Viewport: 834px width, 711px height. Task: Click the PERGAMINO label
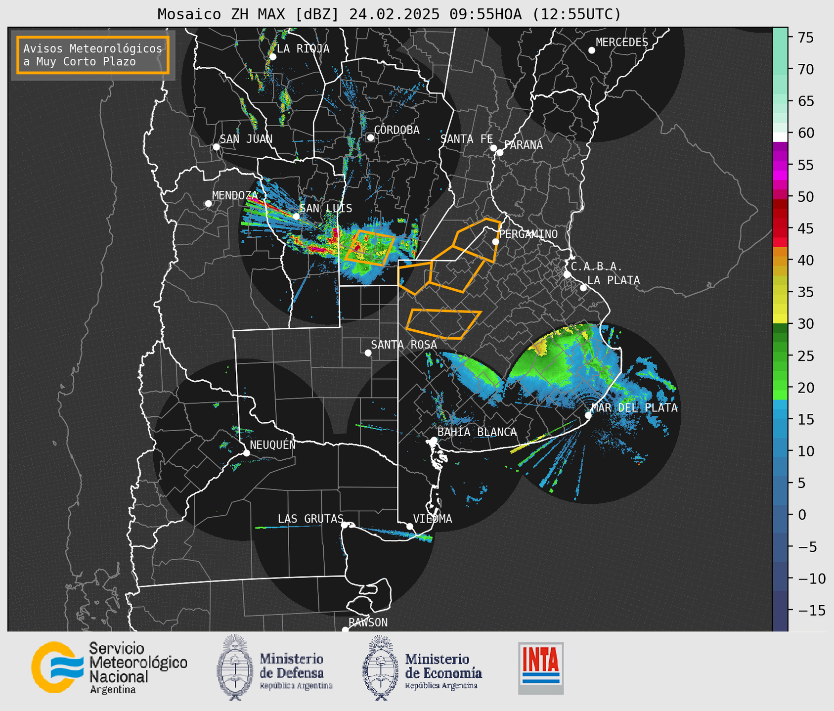pyautogui.click(x=528, y=234)
